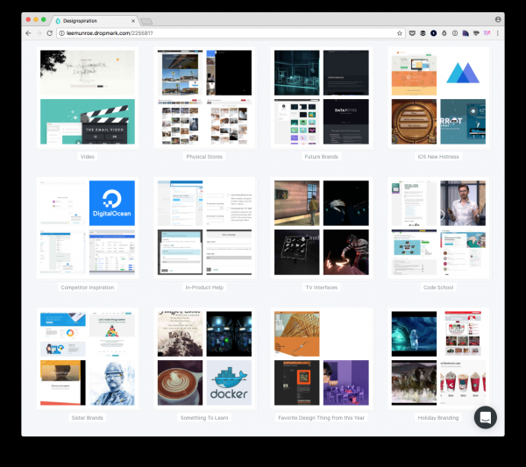The width and height of the screenshot is (526, 467).
Task: Click the forward navigation arrow
Action: point(39,32)
